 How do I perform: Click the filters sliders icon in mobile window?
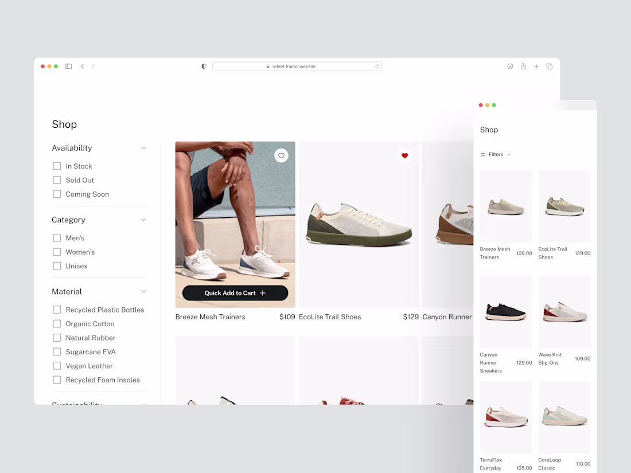point(483,154)
